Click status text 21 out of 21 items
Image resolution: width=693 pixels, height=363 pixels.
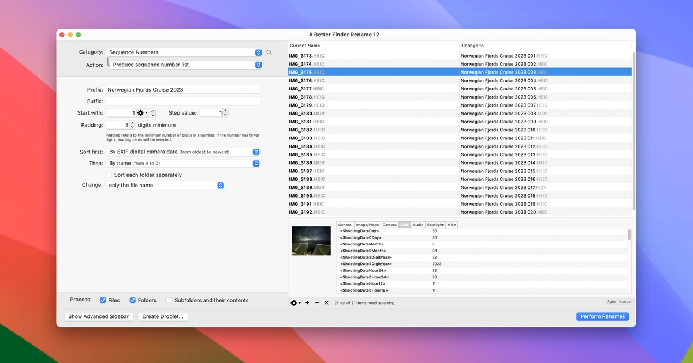365,303
